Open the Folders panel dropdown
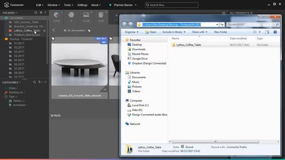The height and width of the screenshot is (160, 285). pyautogui.click(x=10, y=13)
